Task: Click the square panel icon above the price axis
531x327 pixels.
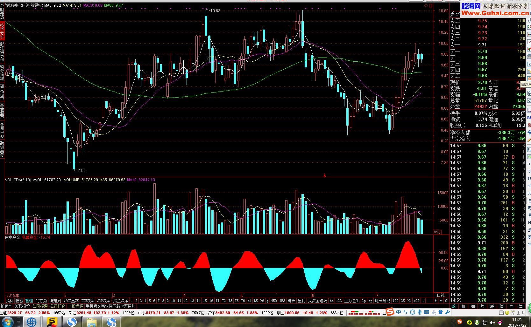Action: 430,6
